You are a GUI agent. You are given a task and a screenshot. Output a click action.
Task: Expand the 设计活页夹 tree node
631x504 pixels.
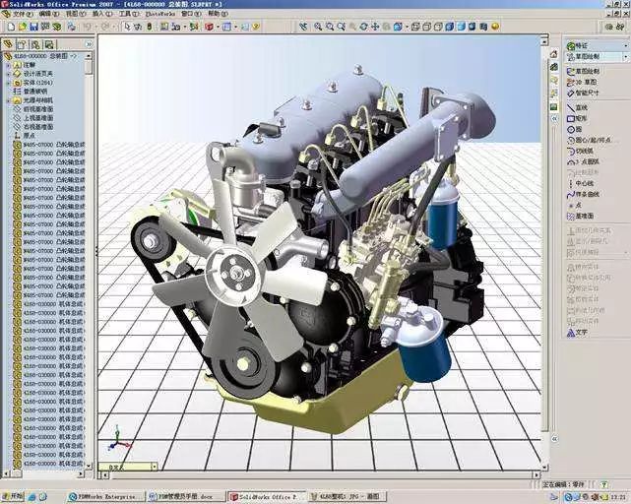8,74
